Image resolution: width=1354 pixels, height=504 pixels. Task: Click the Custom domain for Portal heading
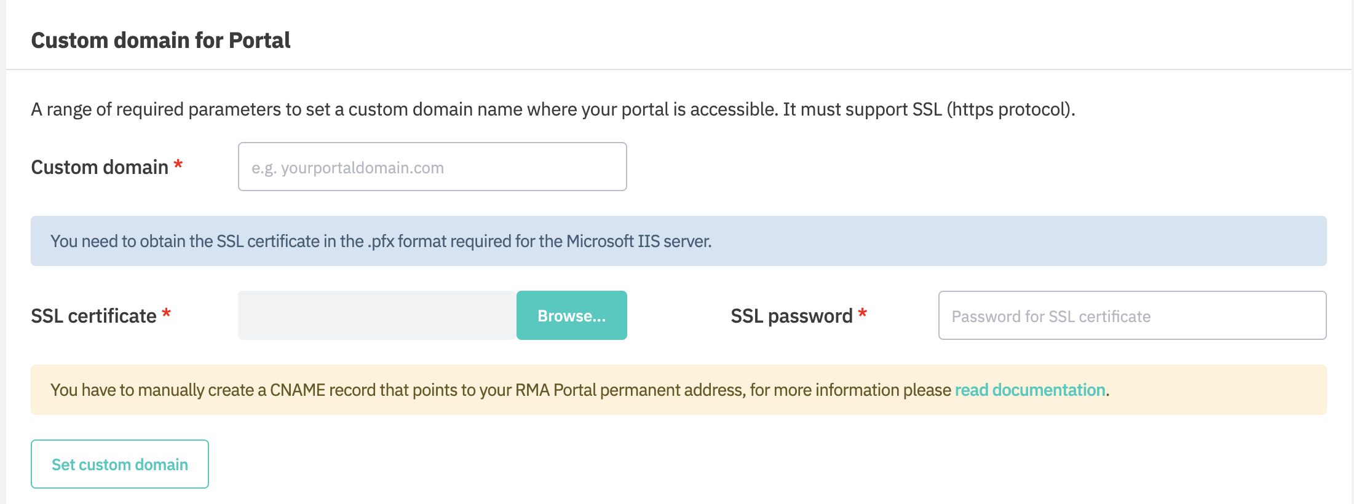click(160, 41)
